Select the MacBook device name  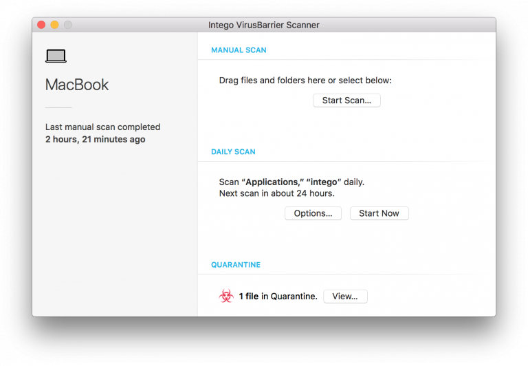point(77,85)
